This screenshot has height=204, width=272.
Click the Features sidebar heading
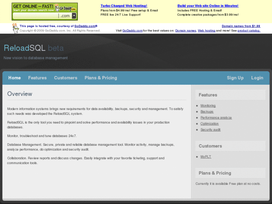[208, 95]
